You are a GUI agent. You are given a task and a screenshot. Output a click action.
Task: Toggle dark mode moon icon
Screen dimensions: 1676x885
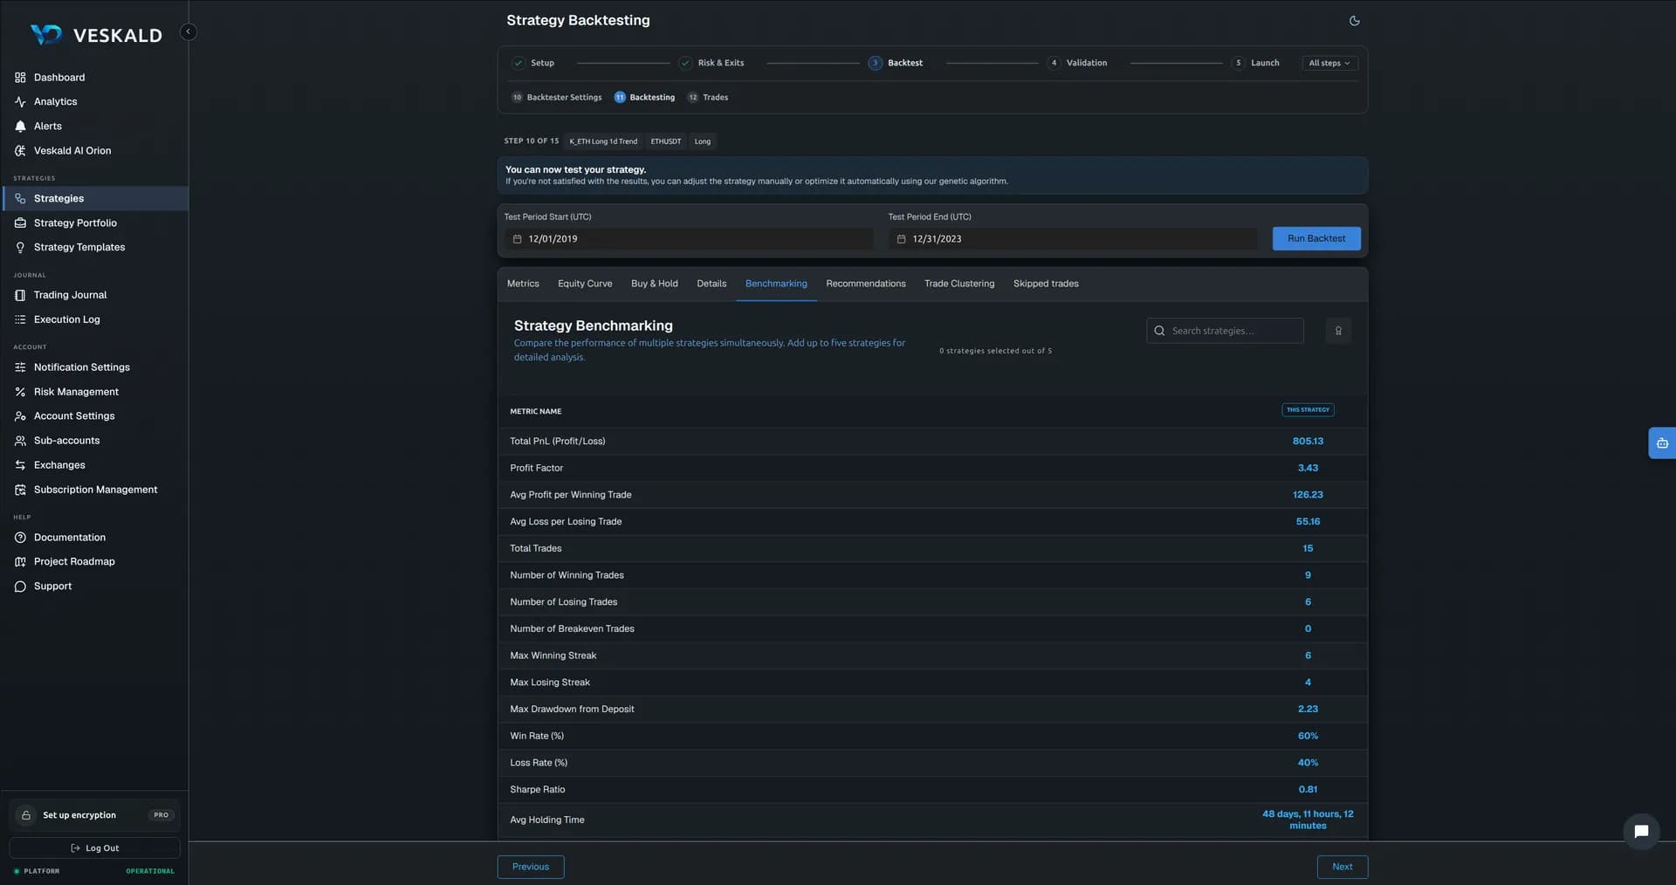1354,21
